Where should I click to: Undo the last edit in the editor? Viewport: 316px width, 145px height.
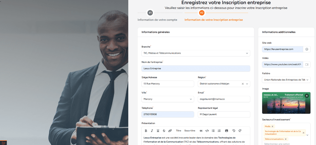point(234,130)
